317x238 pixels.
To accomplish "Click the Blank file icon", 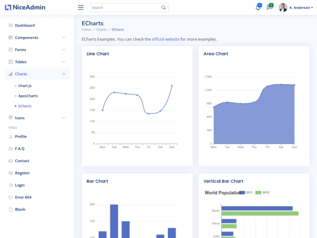I will pyautogui.click(x=11, y=209).
